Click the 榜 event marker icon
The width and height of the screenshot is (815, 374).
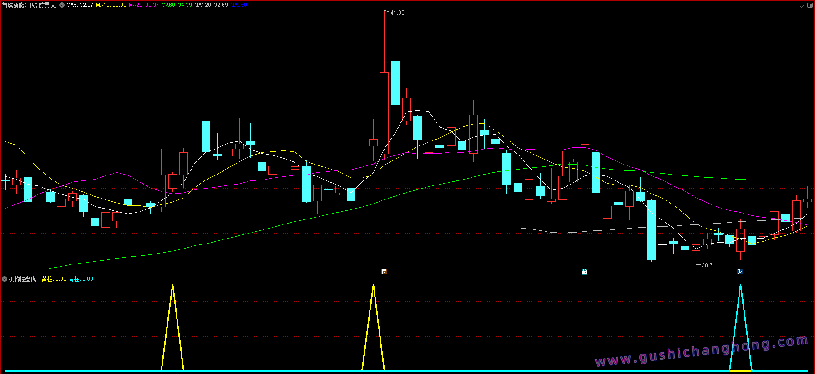click(384, 272)
